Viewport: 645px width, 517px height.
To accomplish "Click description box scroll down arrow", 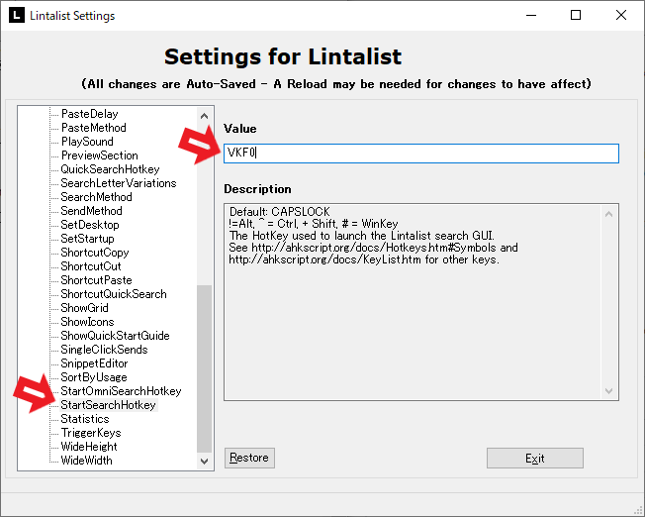I will click(609, 390).
